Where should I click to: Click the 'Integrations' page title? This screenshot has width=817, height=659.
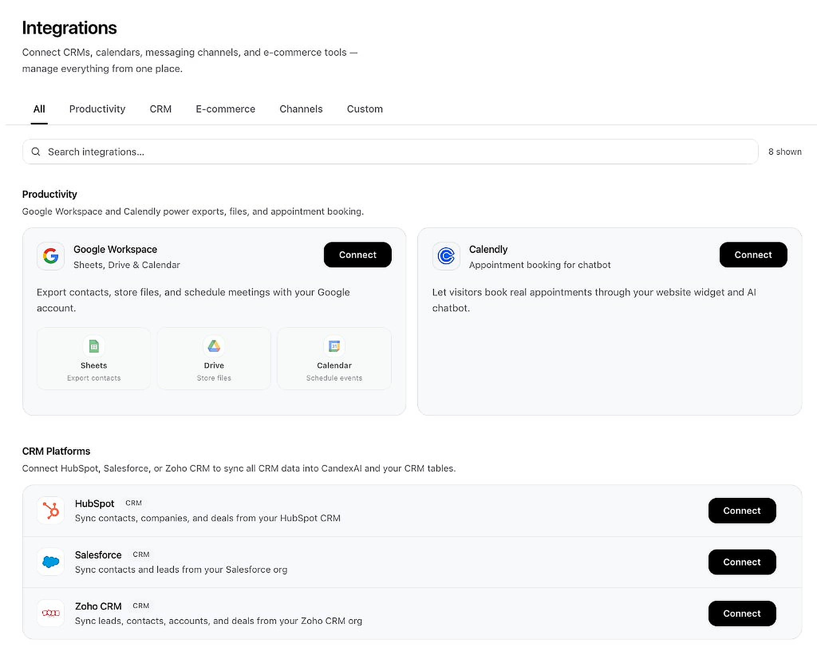(69, 28)
